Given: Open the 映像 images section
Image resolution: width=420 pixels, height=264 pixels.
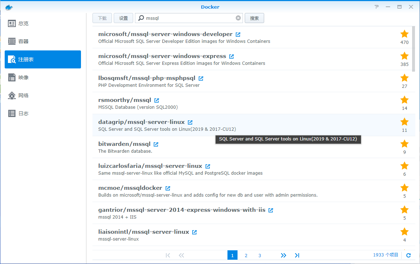Looking at the screenshot, I should pos(43,77).
